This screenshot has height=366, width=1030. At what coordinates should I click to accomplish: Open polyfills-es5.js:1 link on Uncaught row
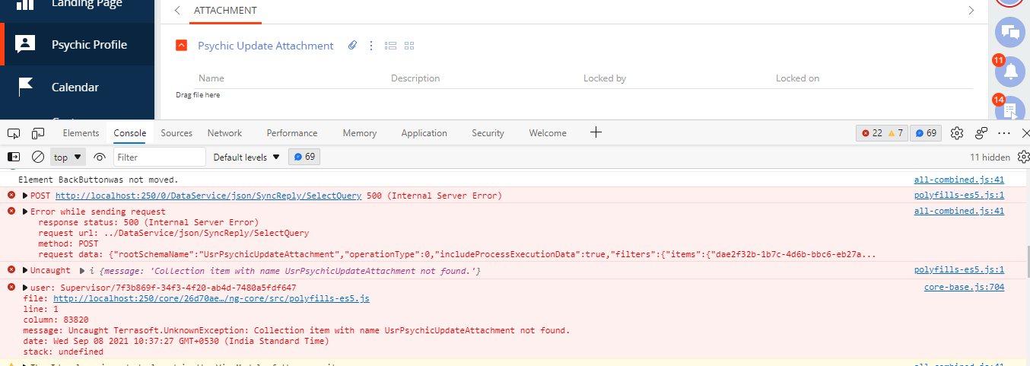pyautogui.click(x=959, y=270)
